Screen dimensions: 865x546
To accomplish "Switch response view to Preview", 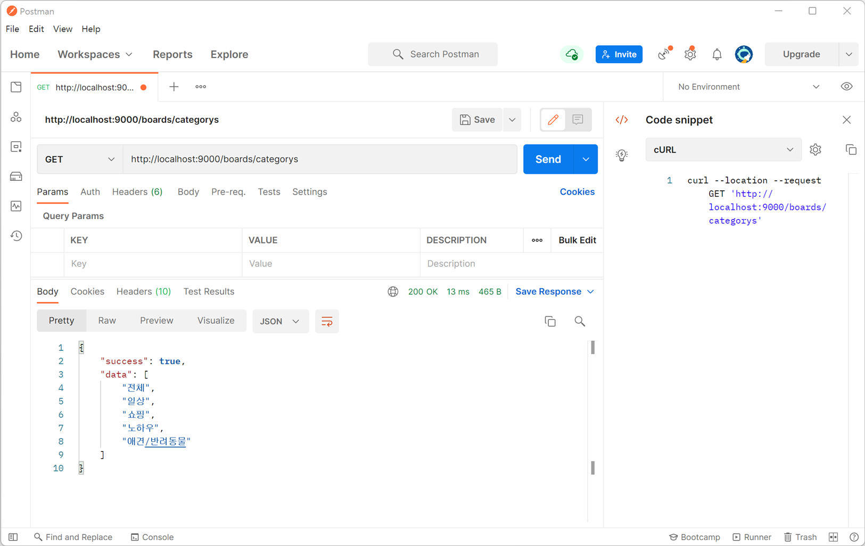I will (x=156, y=321).
